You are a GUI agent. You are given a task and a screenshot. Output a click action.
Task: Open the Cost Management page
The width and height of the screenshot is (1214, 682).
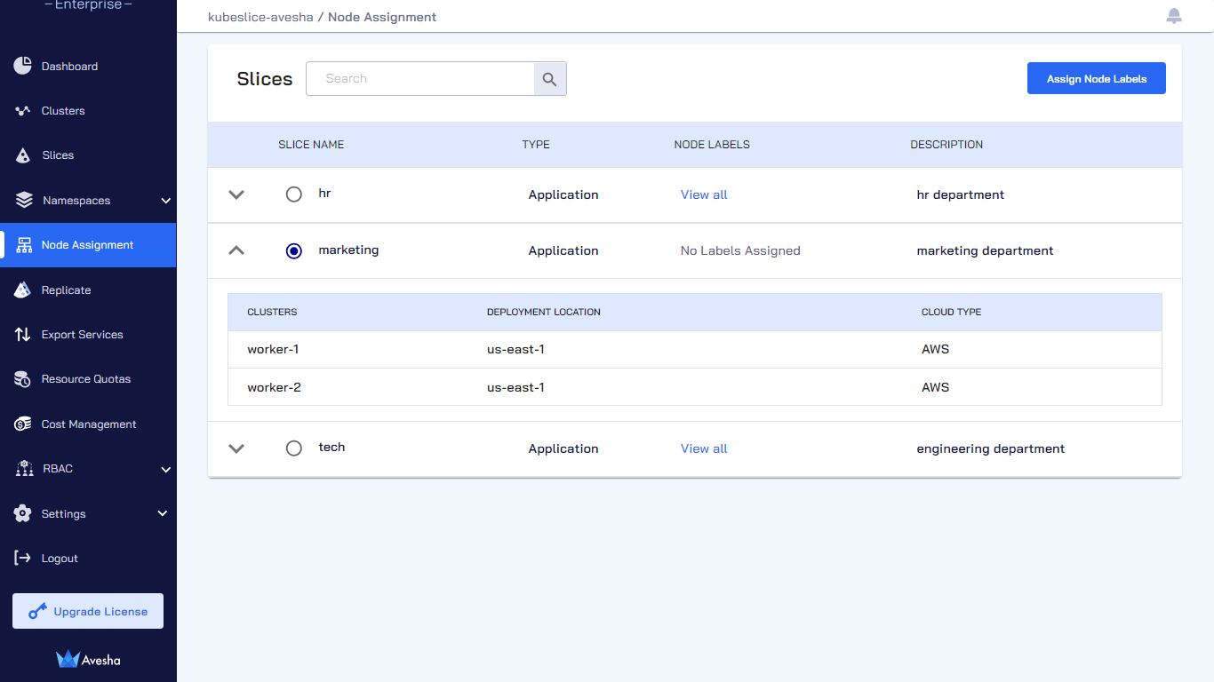(x=89, y=424)
